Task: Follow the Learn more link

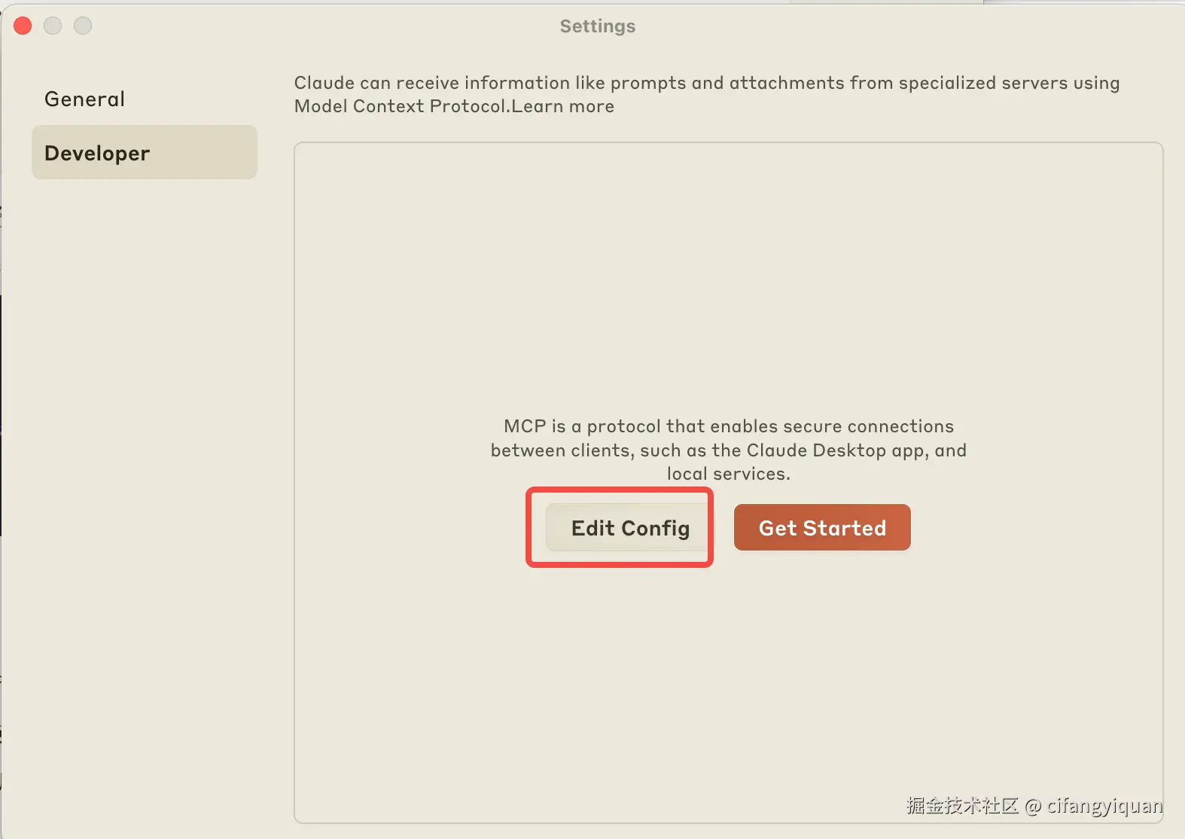Action: coord(563,106)
